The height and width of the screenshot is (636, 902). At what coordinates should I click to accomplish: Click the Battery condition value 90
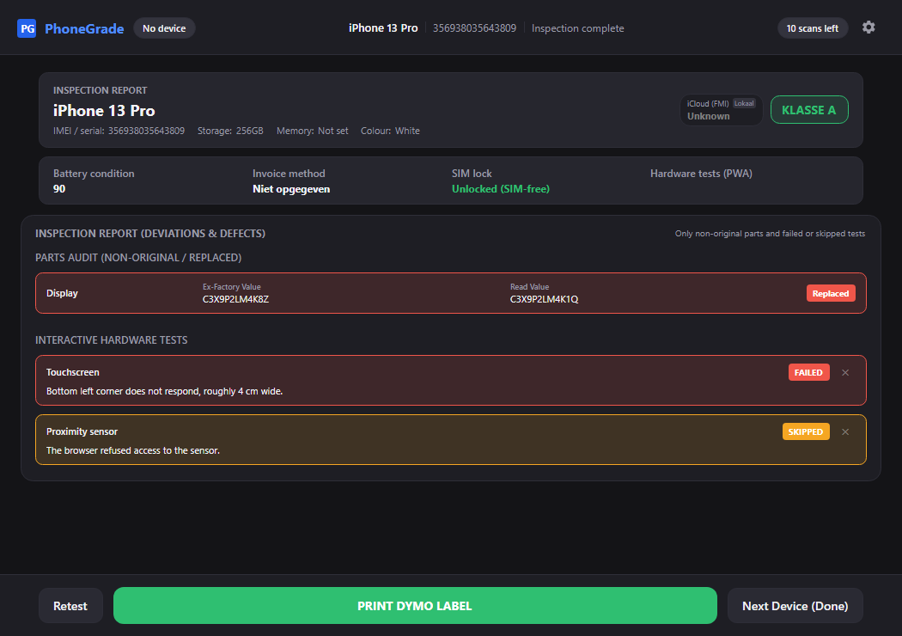coord(59,189)
